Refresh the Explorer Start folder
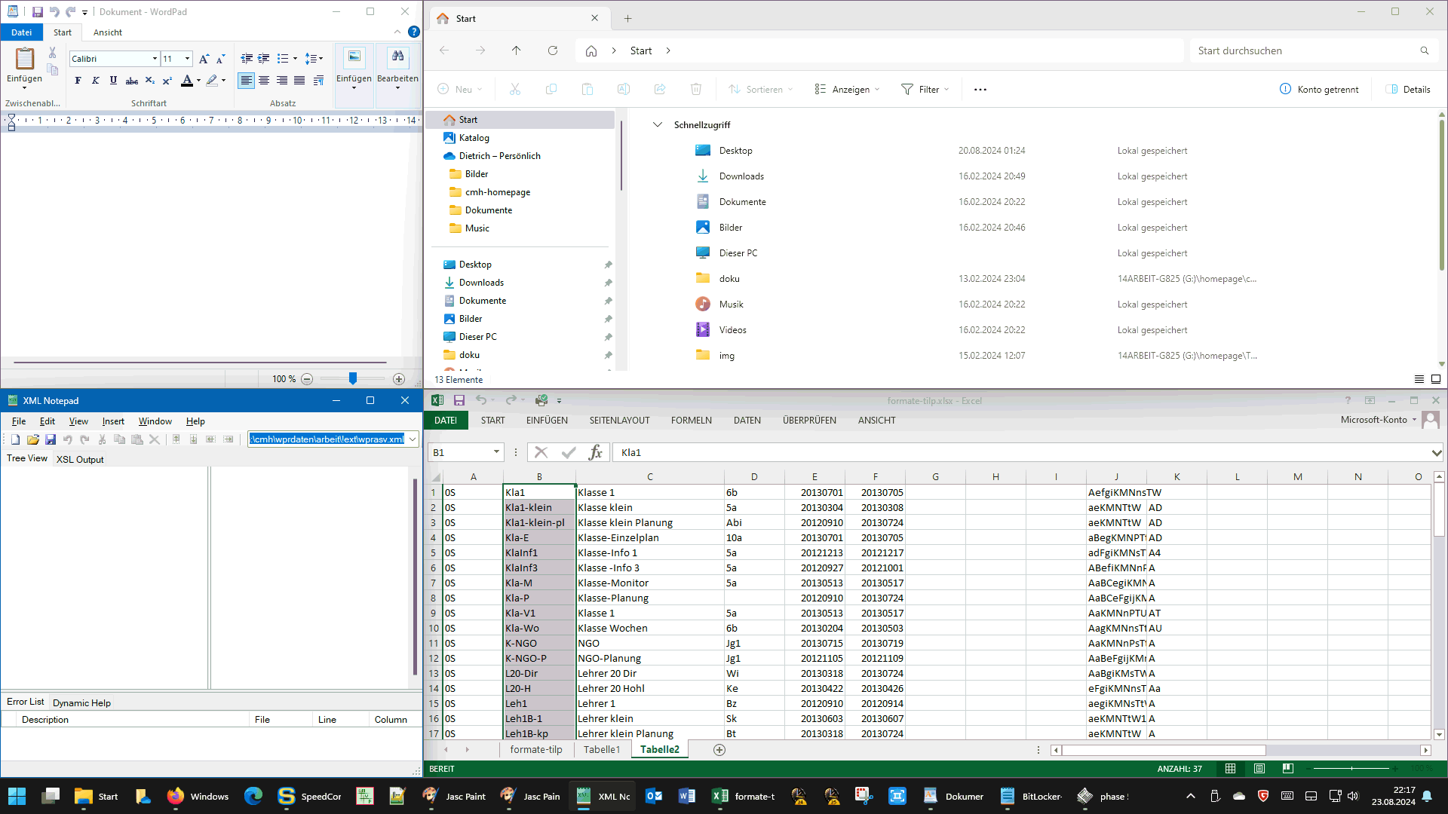Viewport: 1448px width, 814px height. (x=553, y=50)
